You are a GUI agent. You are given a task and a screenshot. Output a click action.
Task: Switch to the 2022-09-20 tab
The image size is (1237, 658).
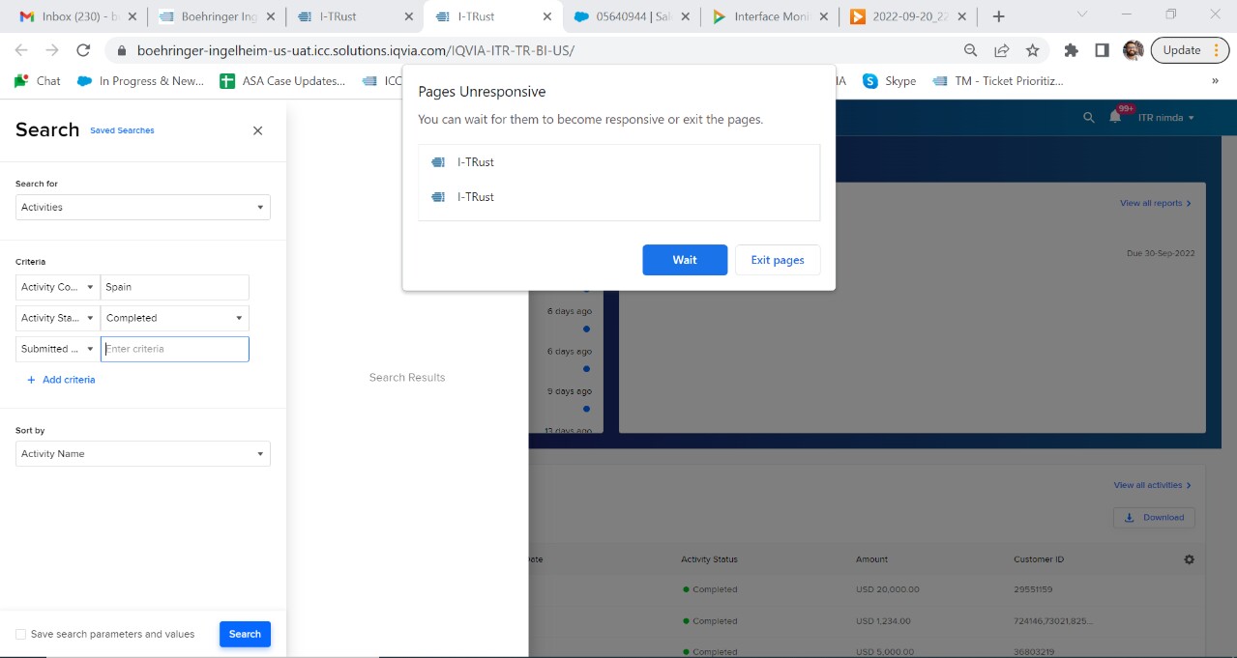coord(909,16)
